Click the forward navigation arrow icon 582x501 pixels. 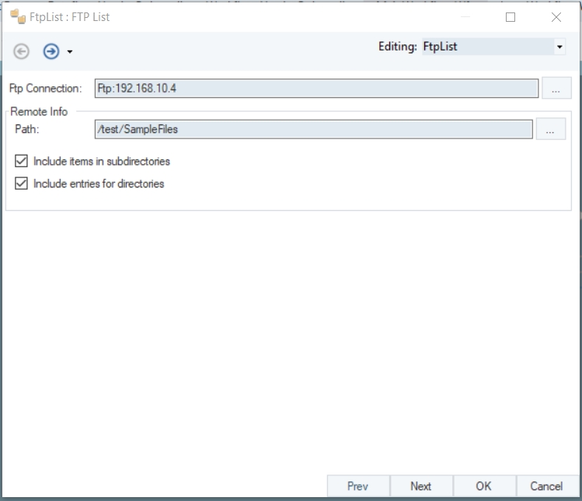click(x=51, y=51)
